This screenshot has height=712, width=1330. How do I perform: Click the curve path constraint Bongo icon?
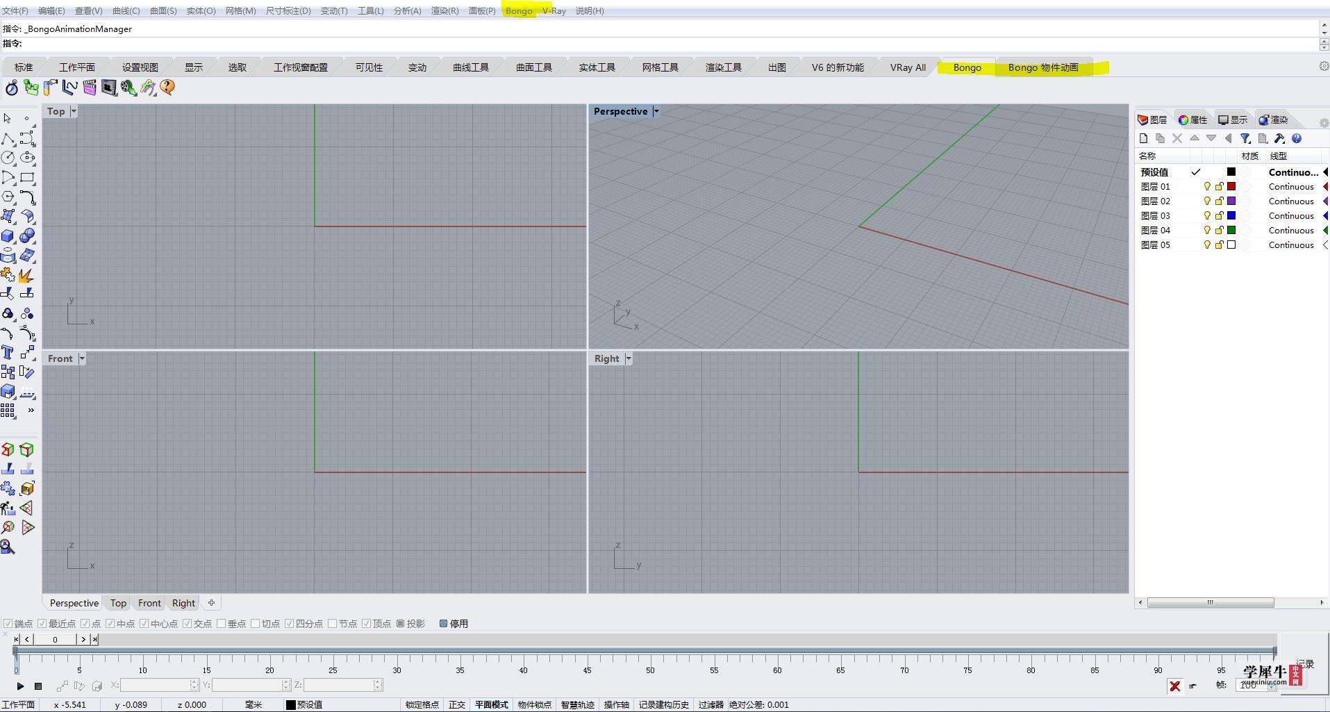[70, 88]
